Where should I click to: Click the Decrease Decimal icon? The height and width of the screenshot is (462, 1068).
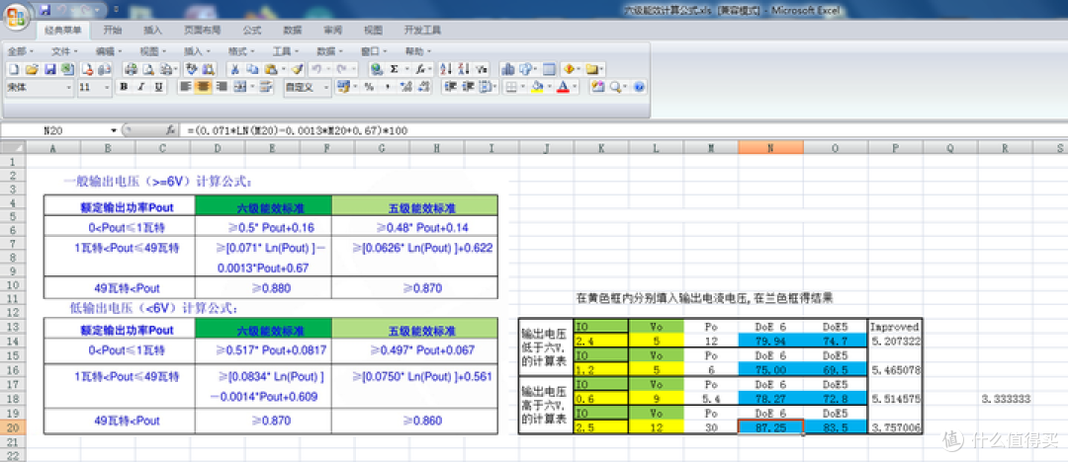click(x=423, y=87)
